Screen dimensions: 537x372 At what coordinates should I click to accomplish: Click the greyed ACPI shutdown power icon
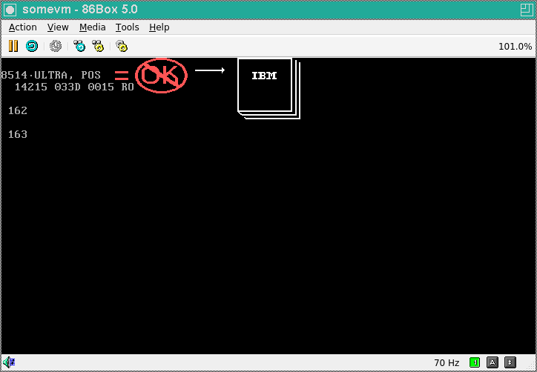coord(56,46)
